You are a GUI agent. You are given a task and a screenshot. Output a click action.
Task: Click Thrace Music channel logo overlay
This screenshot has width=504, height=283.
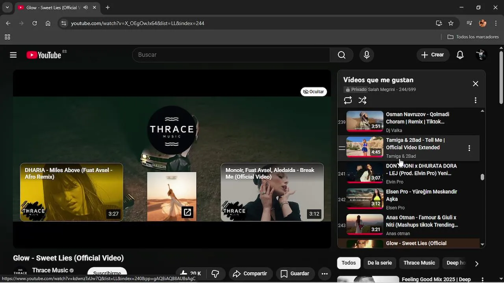coord(172,130)
